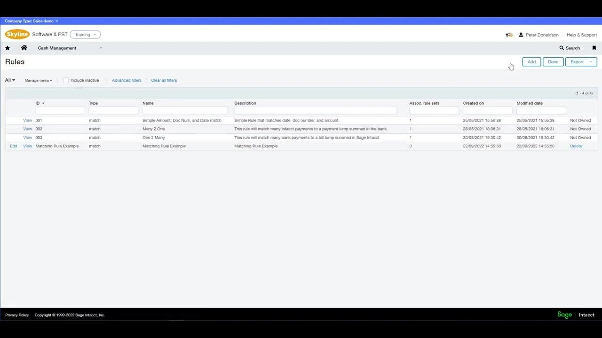Click the Modified date filter field
Screen dimensions: 602x338
541,111
